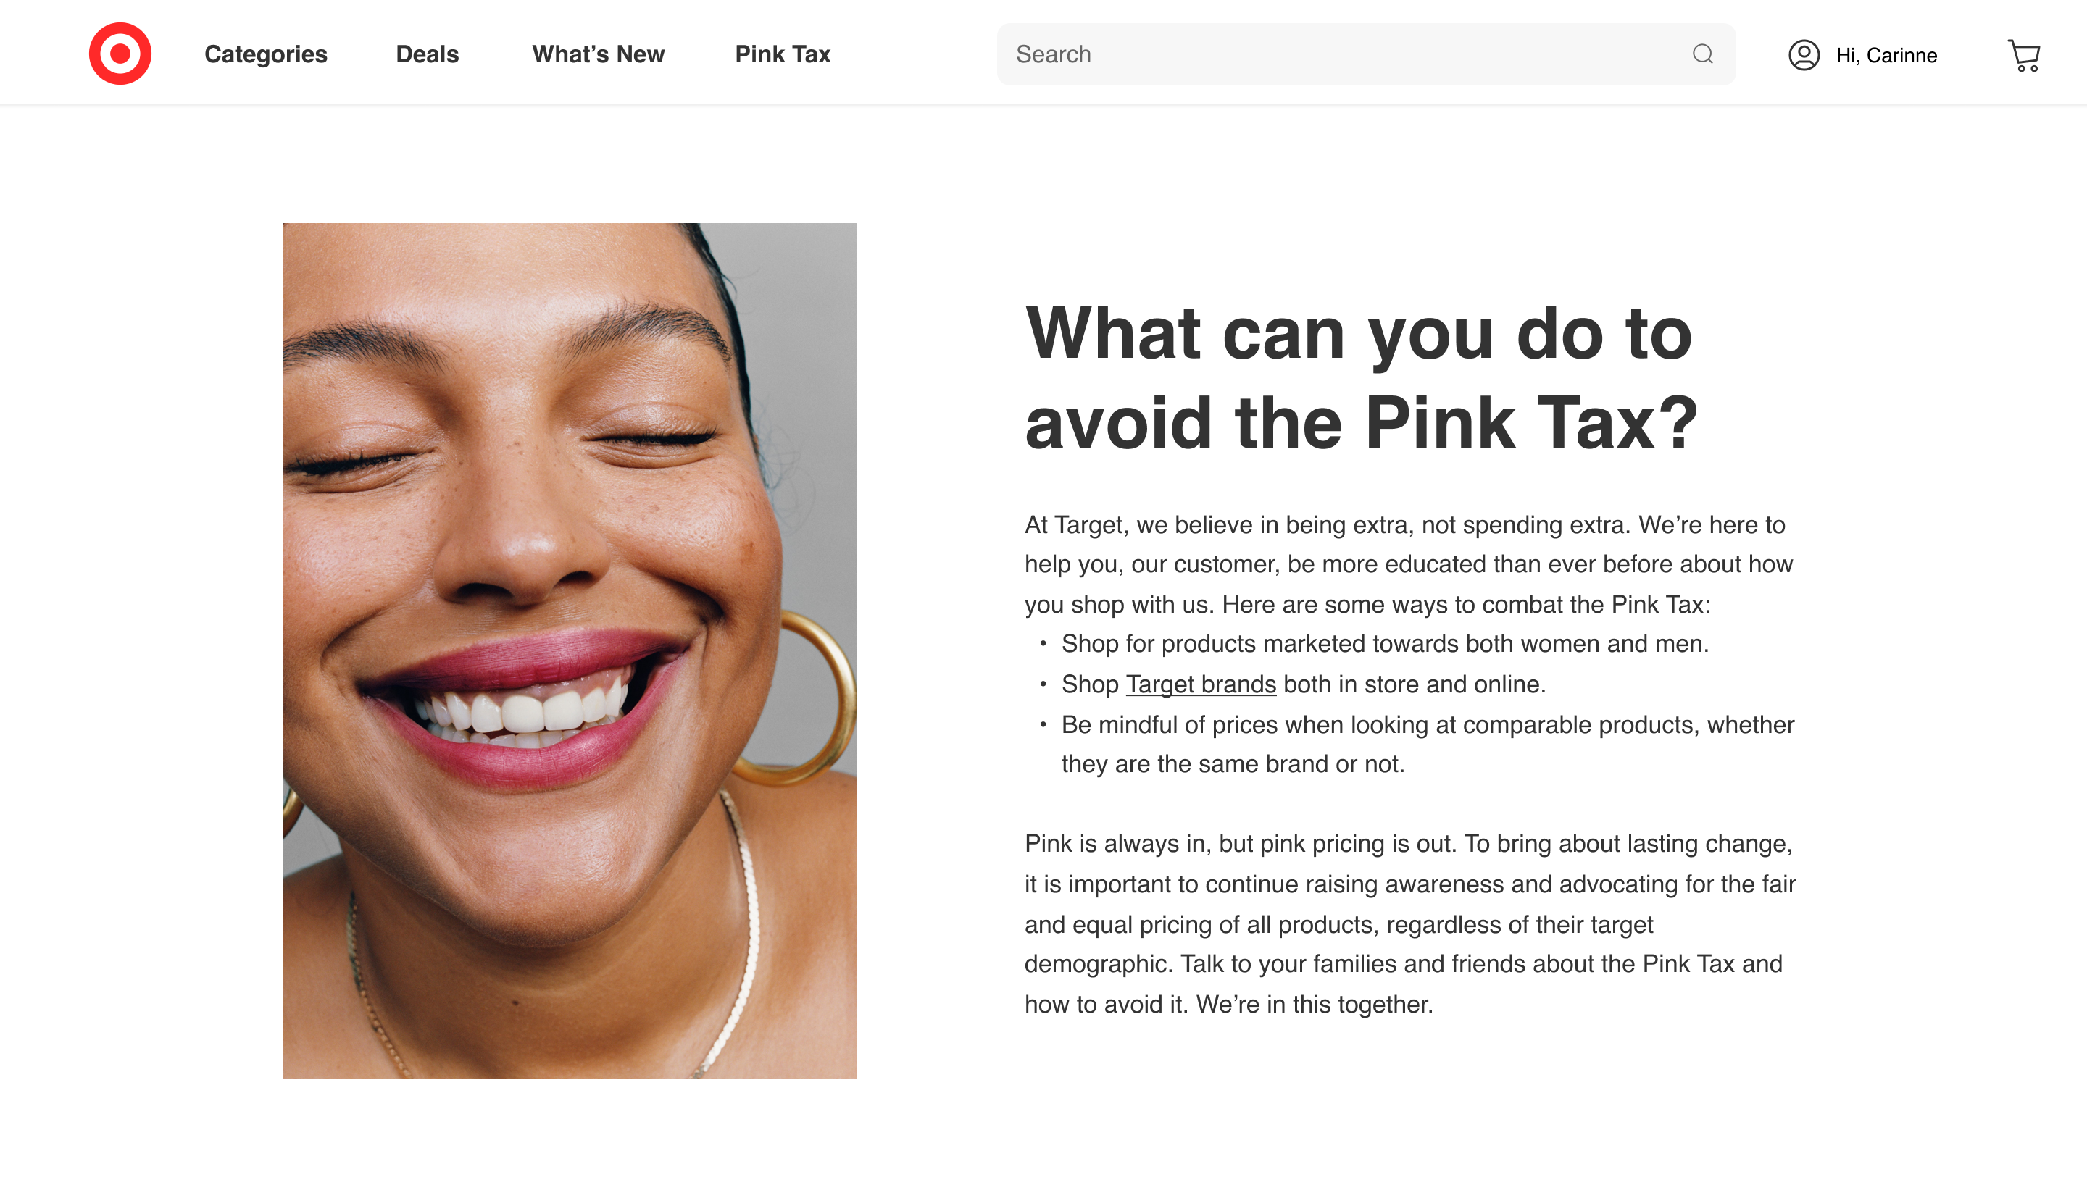Click the account profile avatar icon
Viewport: 2087px width, 1198px height.
click(x=1804, y=55)
